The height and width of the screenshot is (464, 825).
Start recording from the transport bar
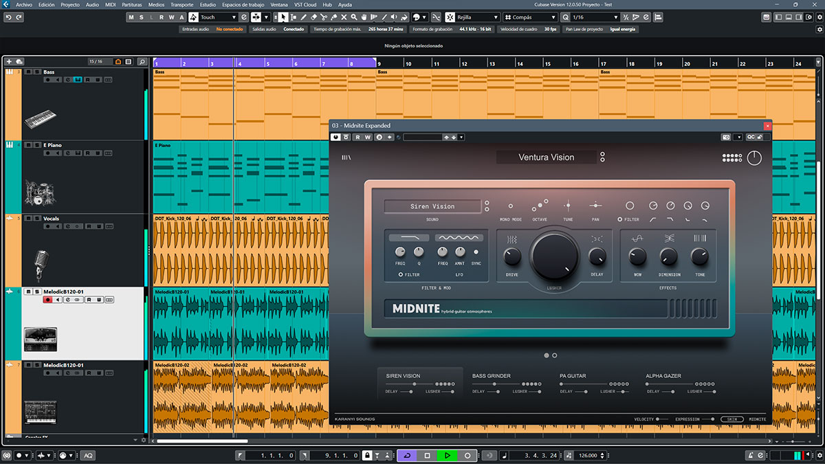pos(467,455)
